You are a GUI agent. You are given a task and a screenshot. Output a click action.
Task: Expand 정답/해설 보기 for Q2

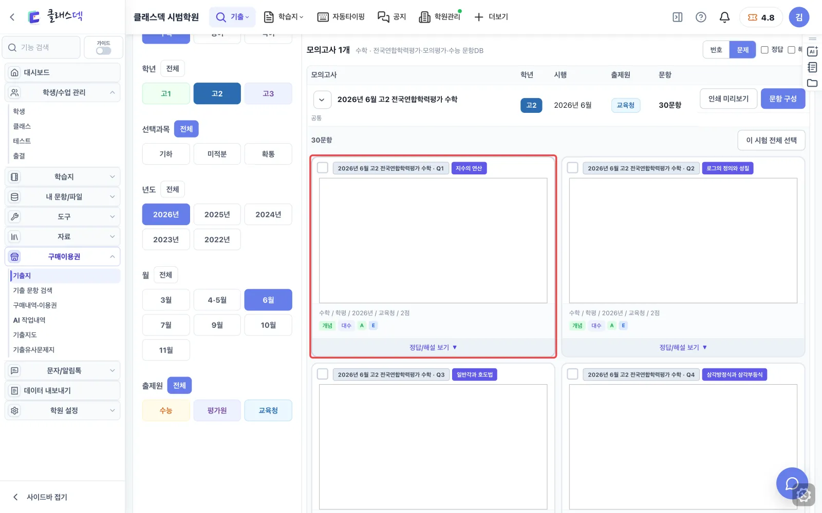click(683, 347)
